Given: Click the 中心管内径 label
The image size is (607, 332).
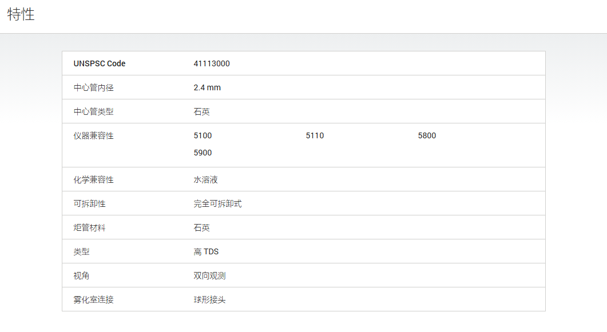Looking at the screenshot, I should [x=94, y=88].
